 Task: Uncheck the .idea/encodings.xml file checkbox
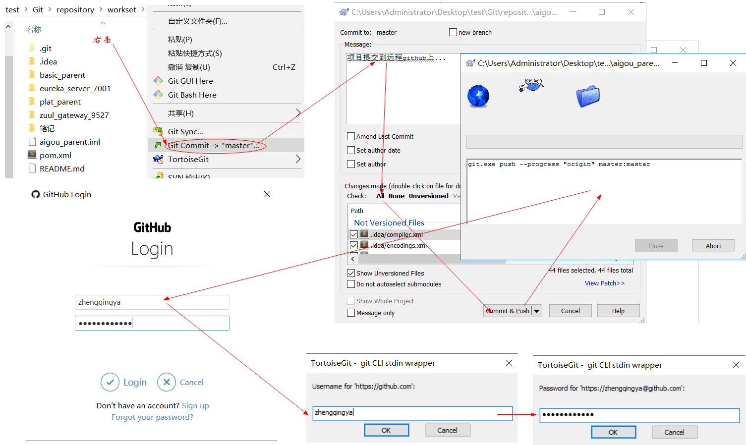(x=354, y=245)
